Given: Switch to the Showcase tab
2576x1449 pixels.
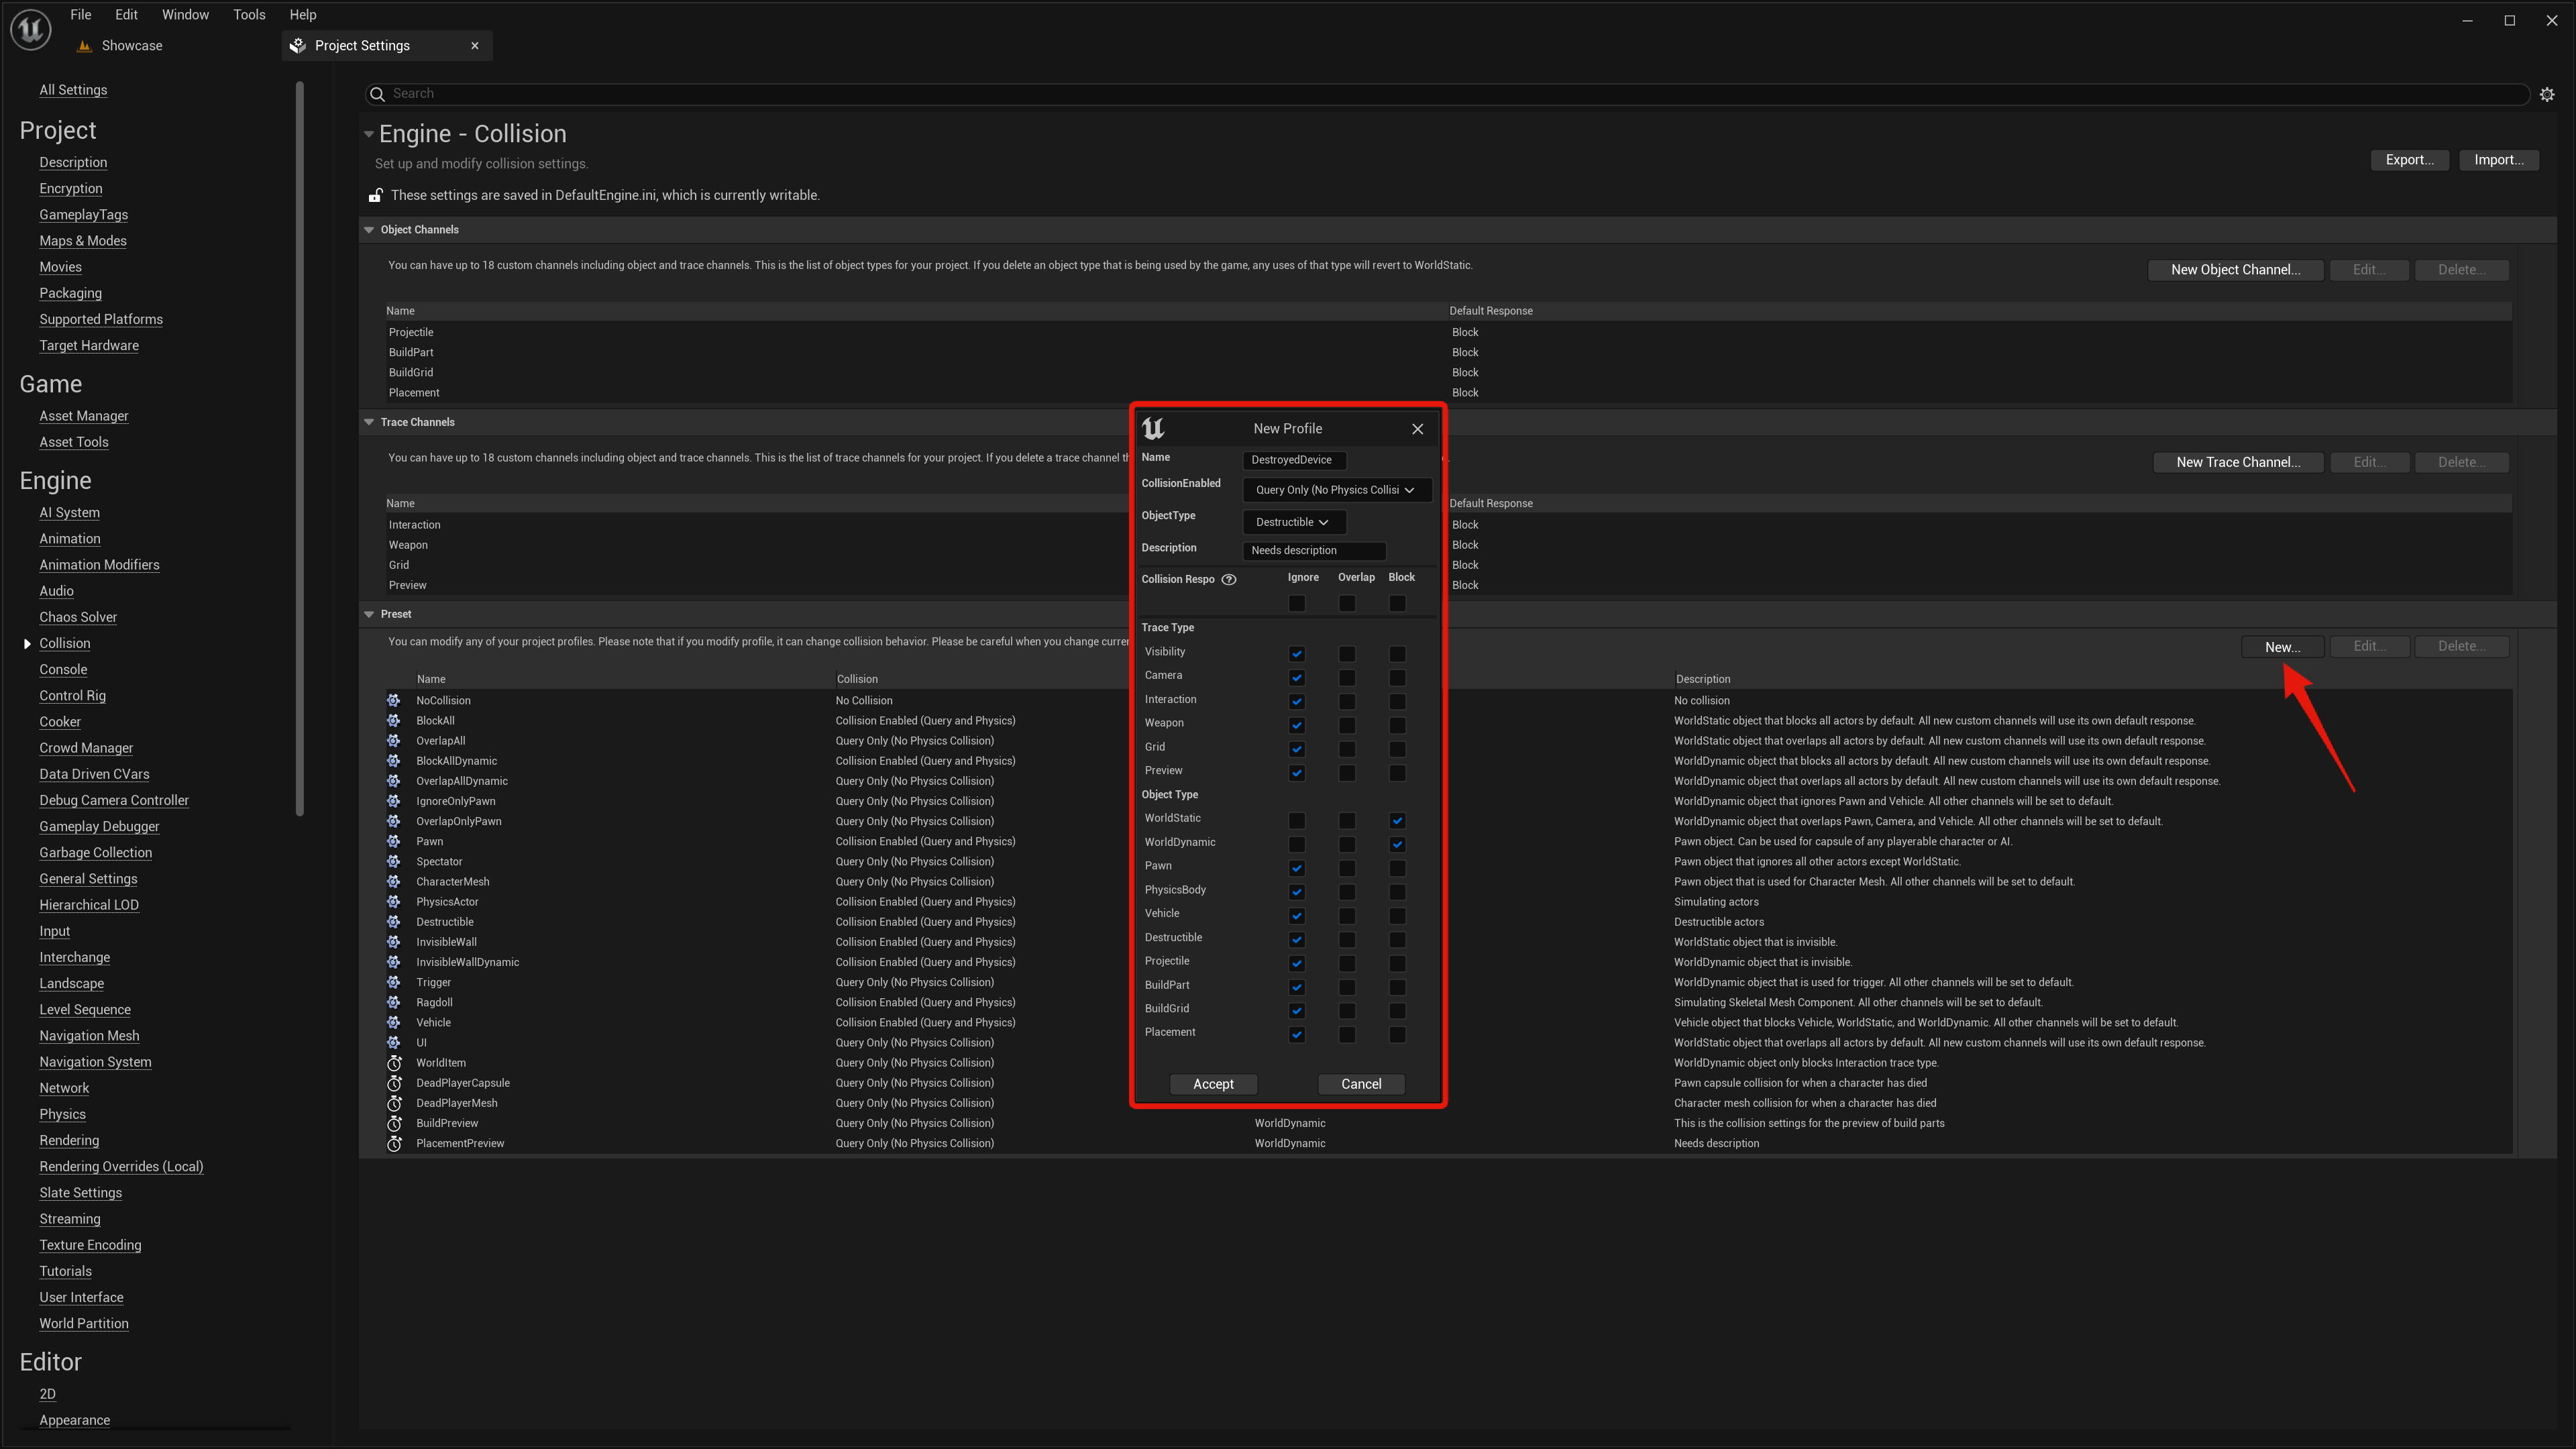Looking at the screenshot, I should (131, 46).
